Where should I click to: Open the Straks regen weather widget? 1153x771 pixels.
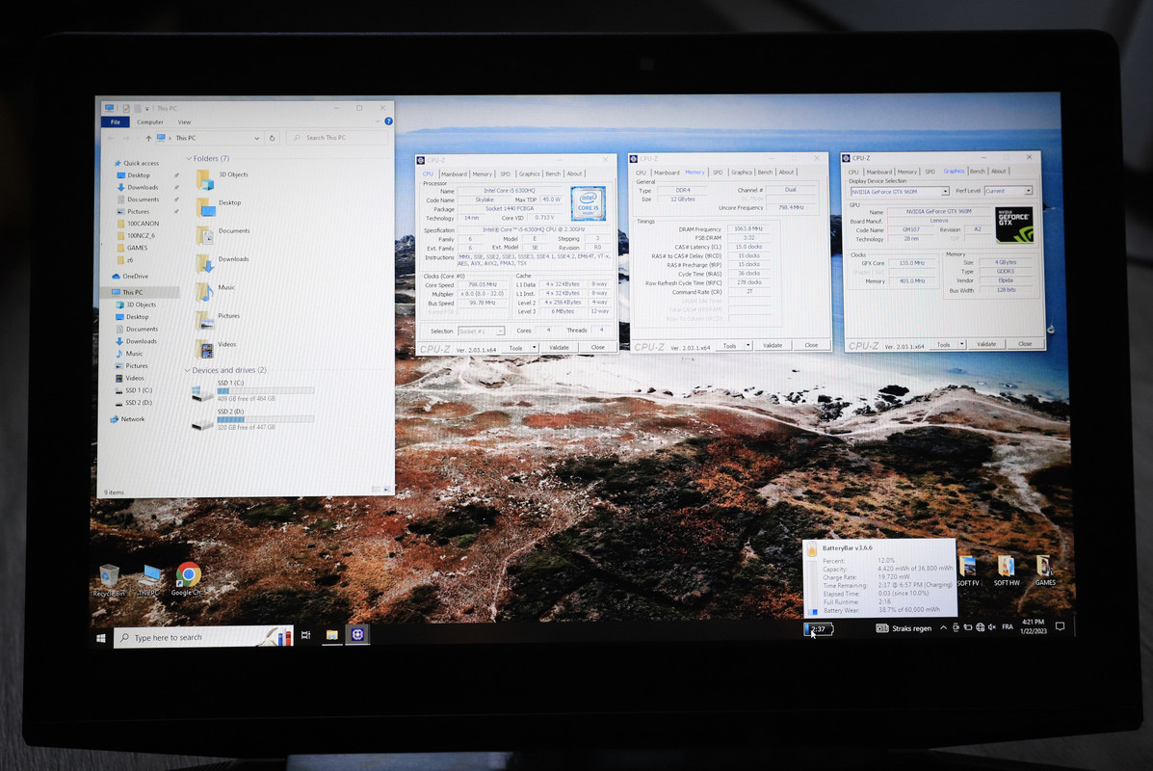(904, 628)
